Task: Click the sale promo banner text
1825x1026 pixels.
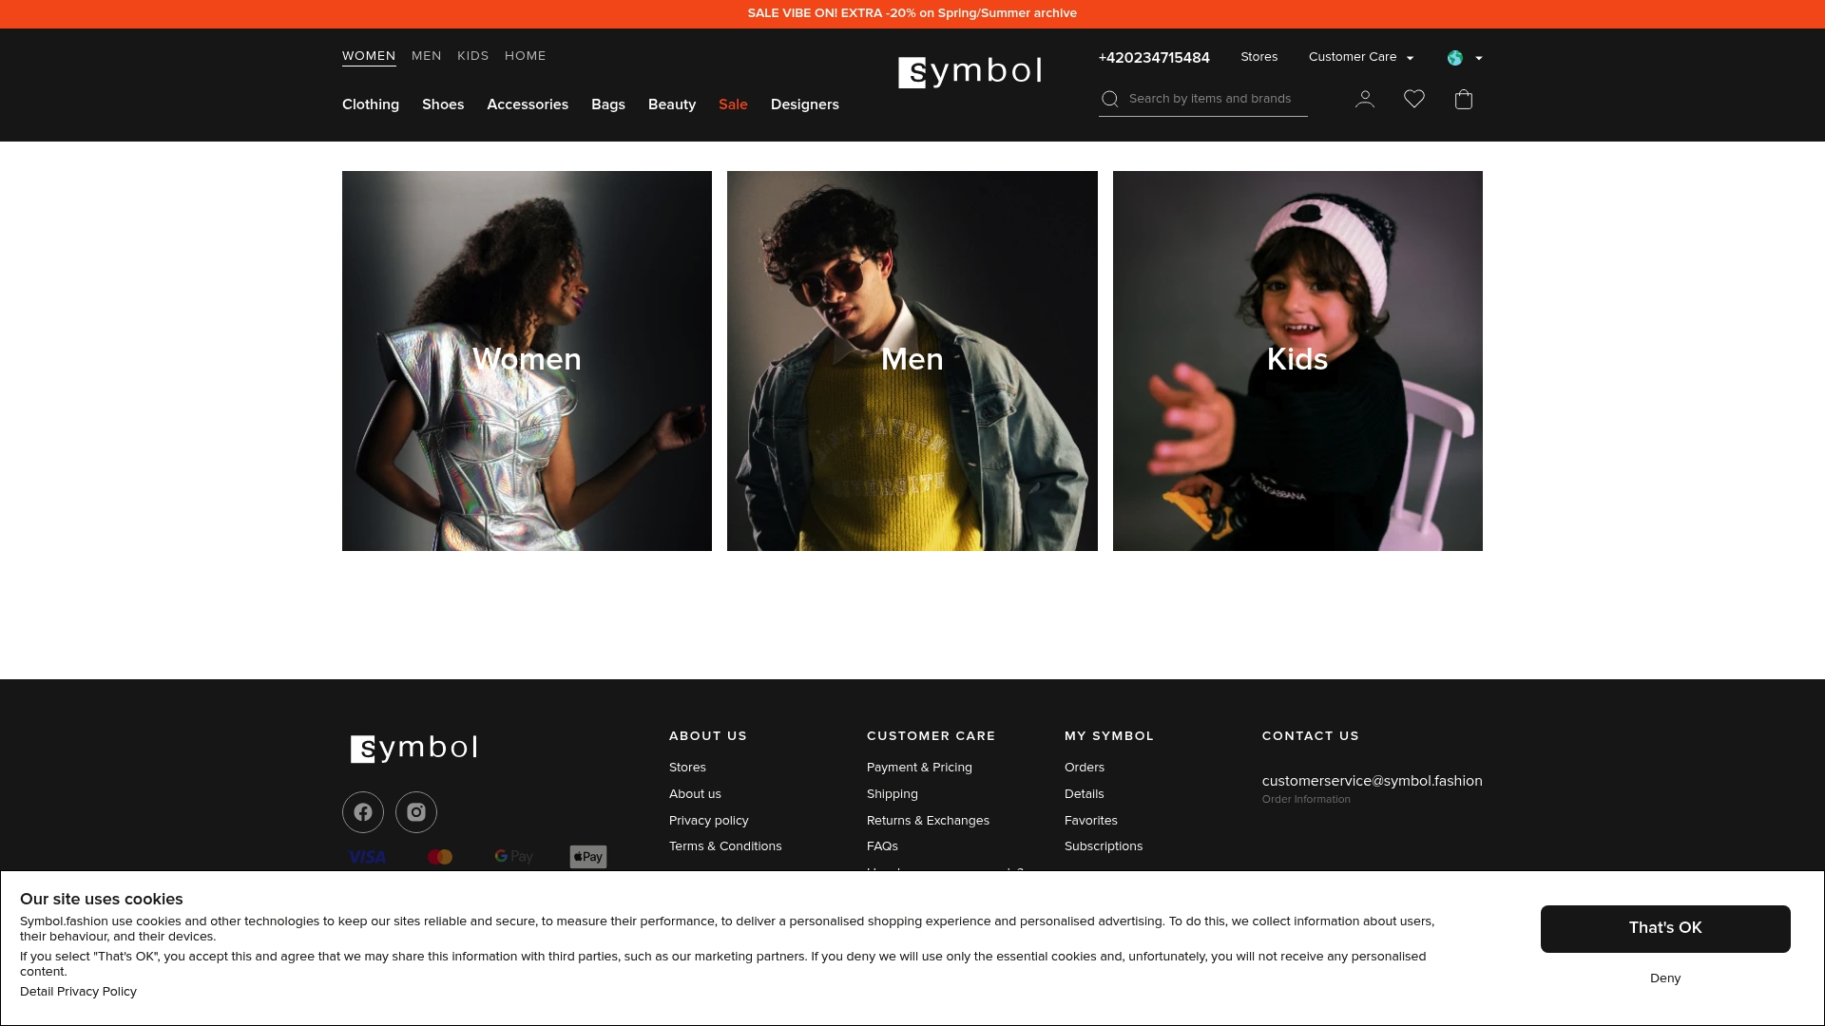Action: [912, 13]
